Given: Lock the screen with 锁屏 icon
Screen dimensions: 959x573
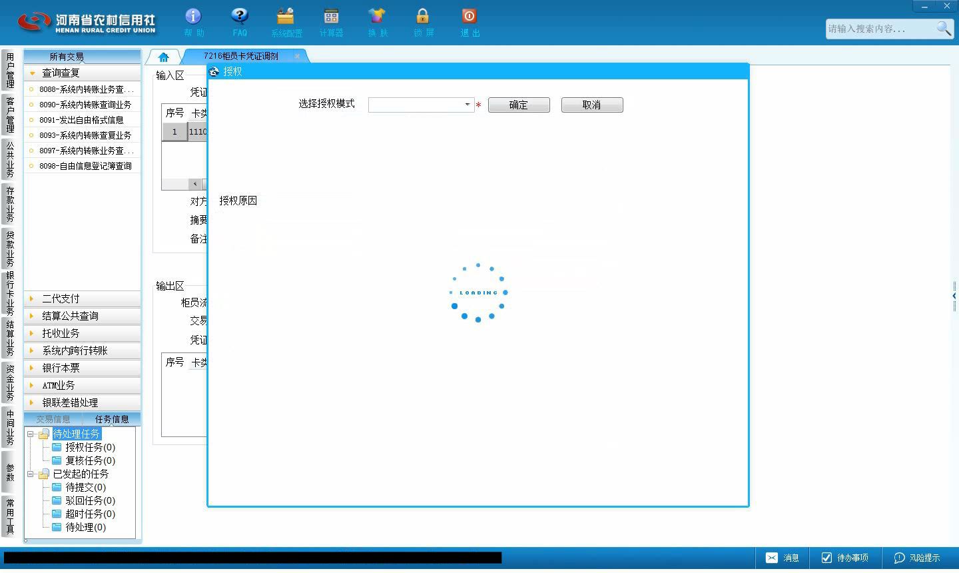Looking at the screenshot, I should pos(423,22).
